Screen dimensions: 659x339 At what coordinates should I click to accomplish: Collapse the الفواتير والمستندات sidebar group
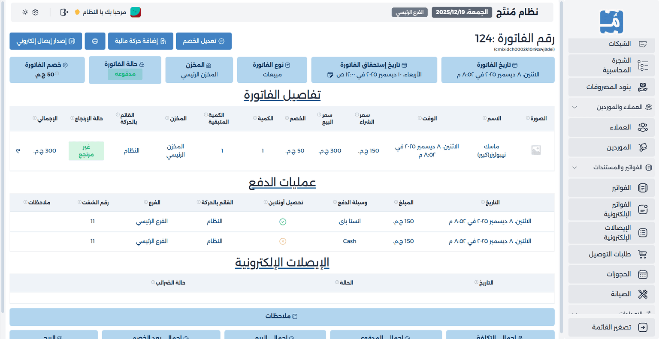point(574,168)
